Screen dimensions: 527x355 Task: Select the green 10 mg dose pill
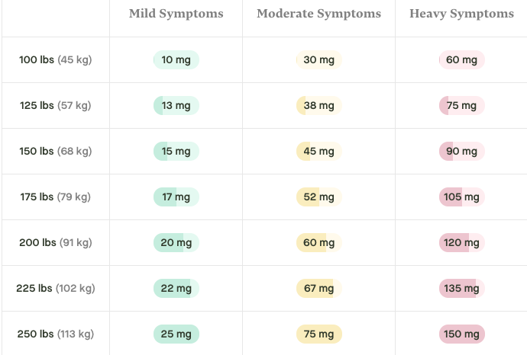point(176,60)
